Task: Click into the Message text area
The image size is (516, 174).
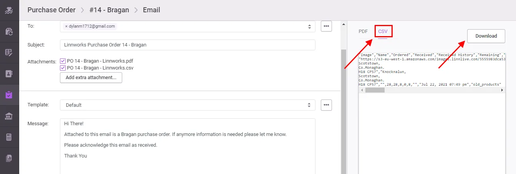Action: click(x=187, y=146)
